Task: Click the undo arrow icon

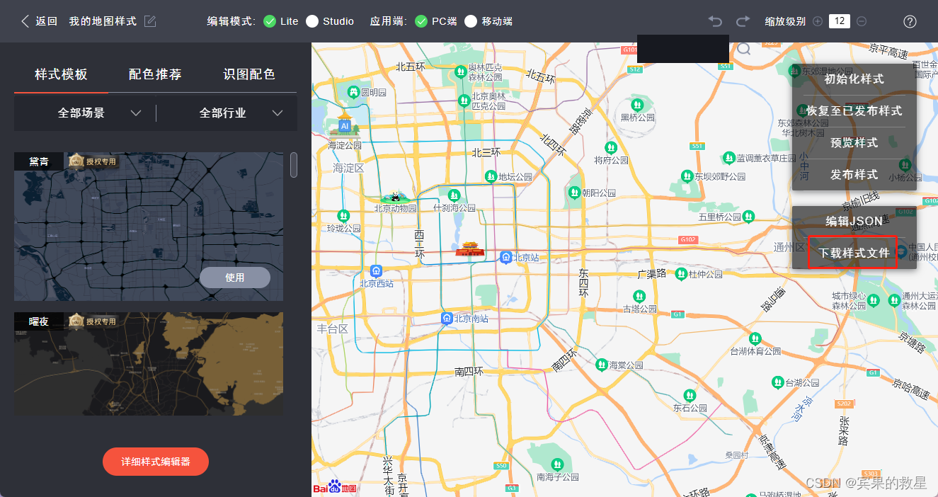Action: pyautogui.click(x=714, y=21)
